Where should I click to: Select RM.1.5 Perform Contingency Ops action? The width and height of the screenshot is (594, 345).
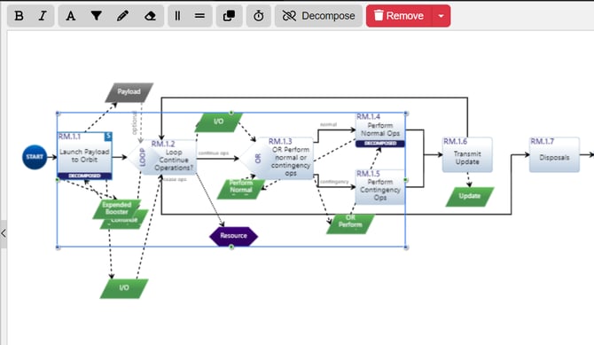(x=380, y=187)
